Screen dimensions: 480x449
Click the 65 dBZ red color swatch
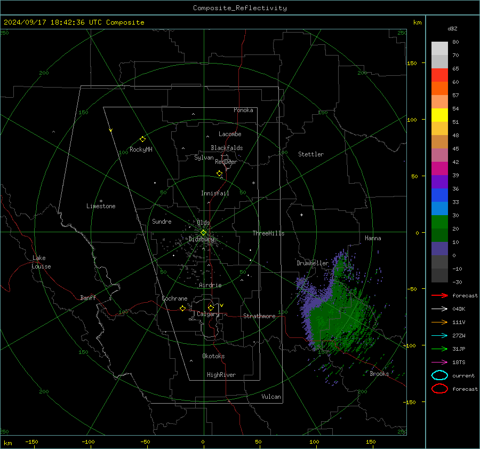point(439,75)
